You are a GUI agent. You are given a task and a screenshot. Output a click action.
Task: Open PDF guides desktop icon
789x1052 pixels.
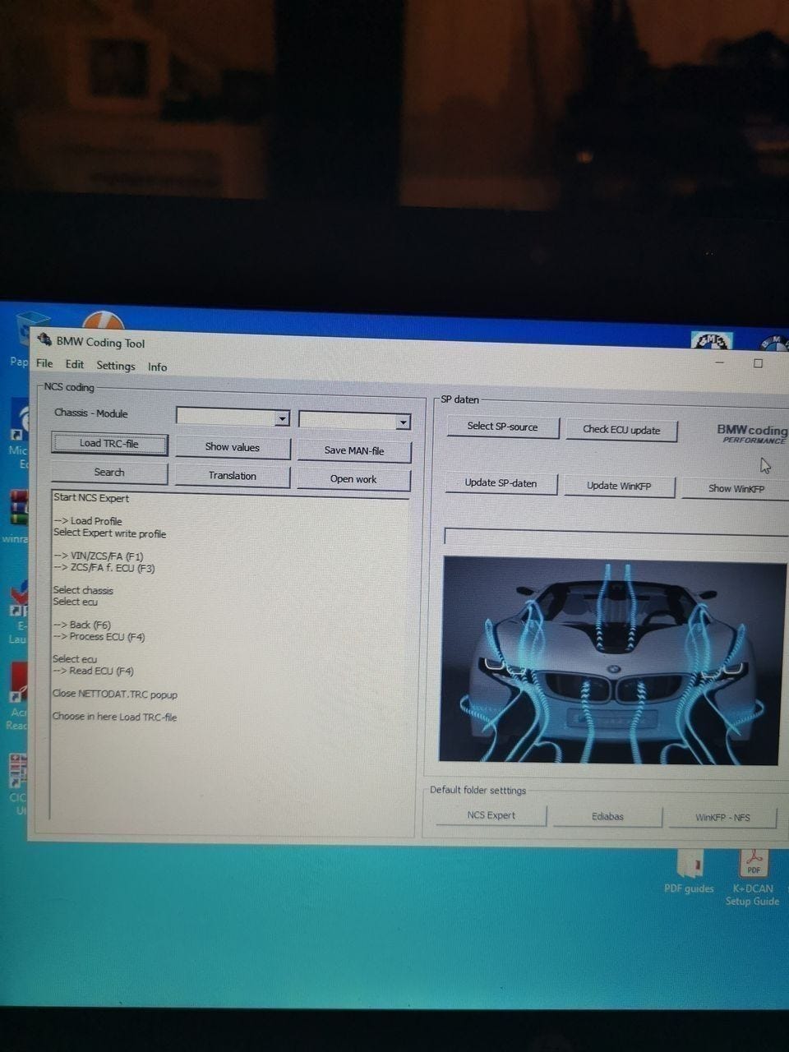(689, 873)
